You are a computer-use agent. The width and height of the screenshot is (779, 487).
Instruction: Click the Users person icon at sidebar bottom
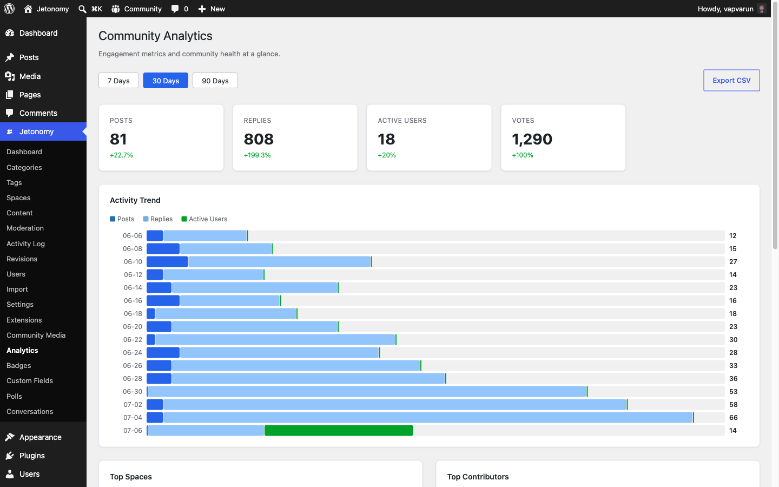point(10,474)
